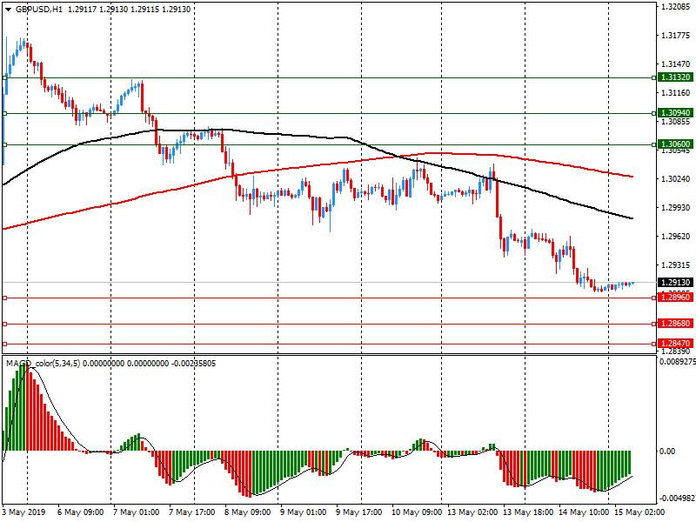
Task: Click the 1.29930 price scale value
Action: [676, 208]
